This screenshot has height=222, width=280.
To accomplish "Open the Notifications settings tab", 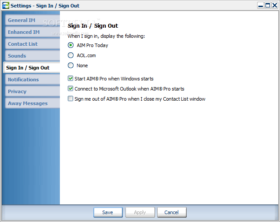I will click(33, 80).
